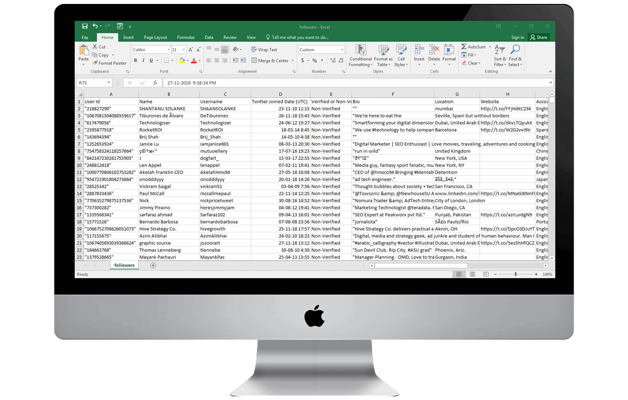Click the Share button
628x400 pixels.
click(539, 38)
